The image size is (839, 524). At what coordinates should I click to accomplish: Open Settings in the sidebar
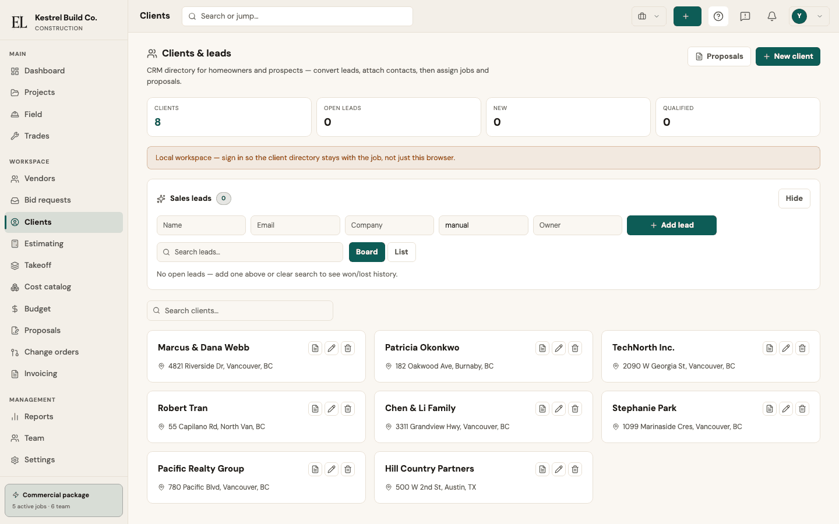pos(64,460)
